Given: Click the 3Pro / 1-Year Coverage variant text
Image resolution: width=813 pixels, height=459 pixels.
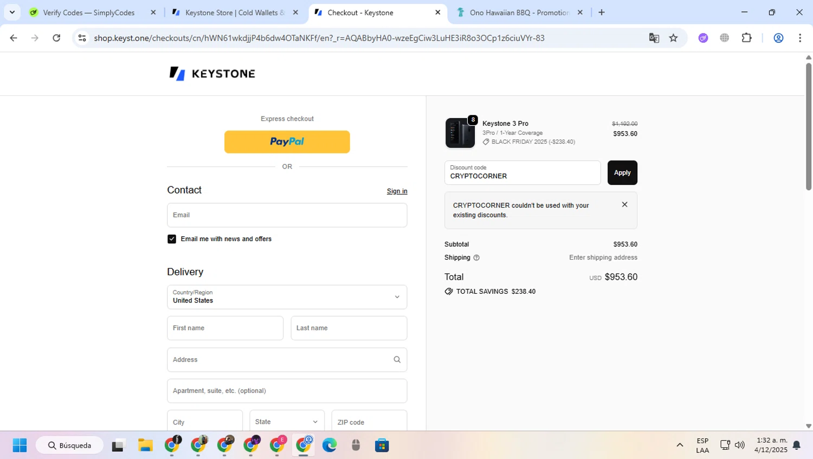Looking at the screenshot, I should coord(512,133).
